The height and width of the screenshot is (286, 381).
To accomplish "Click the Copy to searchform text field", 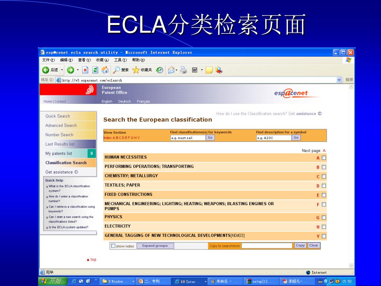I will pos(267,246).
